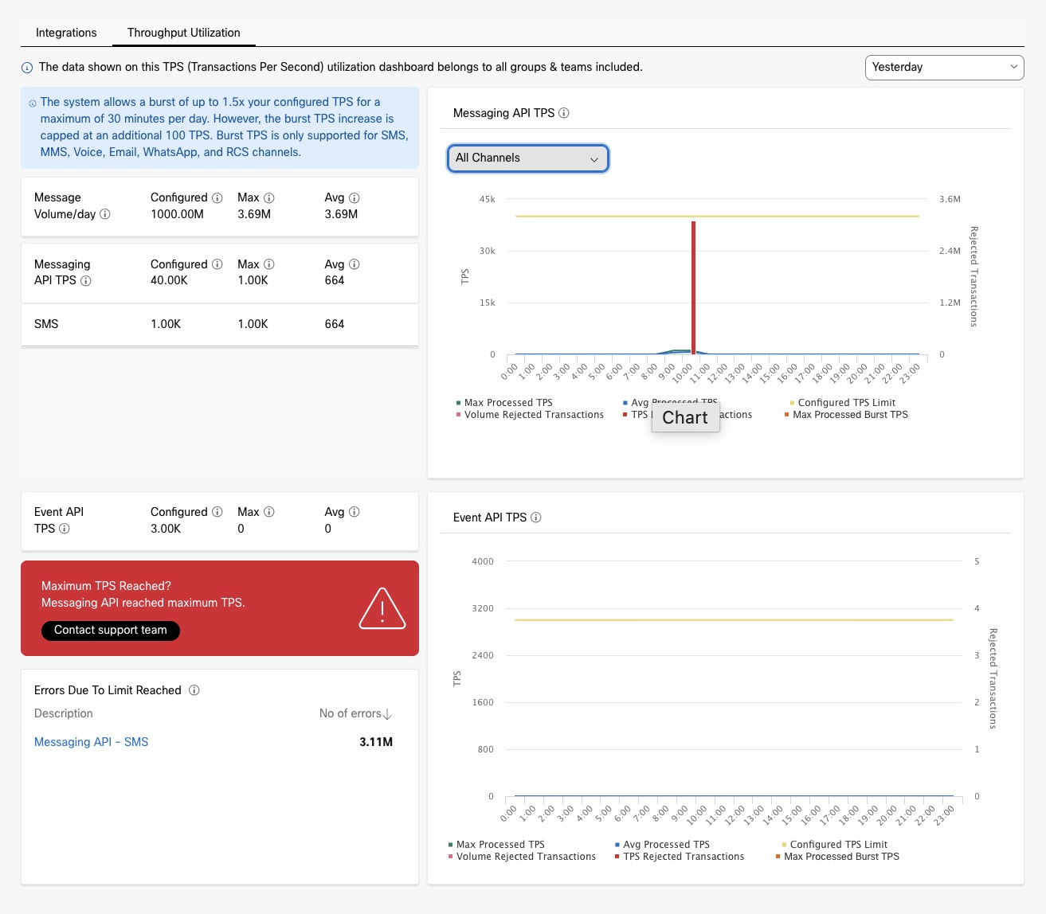Click the No of errors sort arrow

pyautogui.click(x=388, y=714)
